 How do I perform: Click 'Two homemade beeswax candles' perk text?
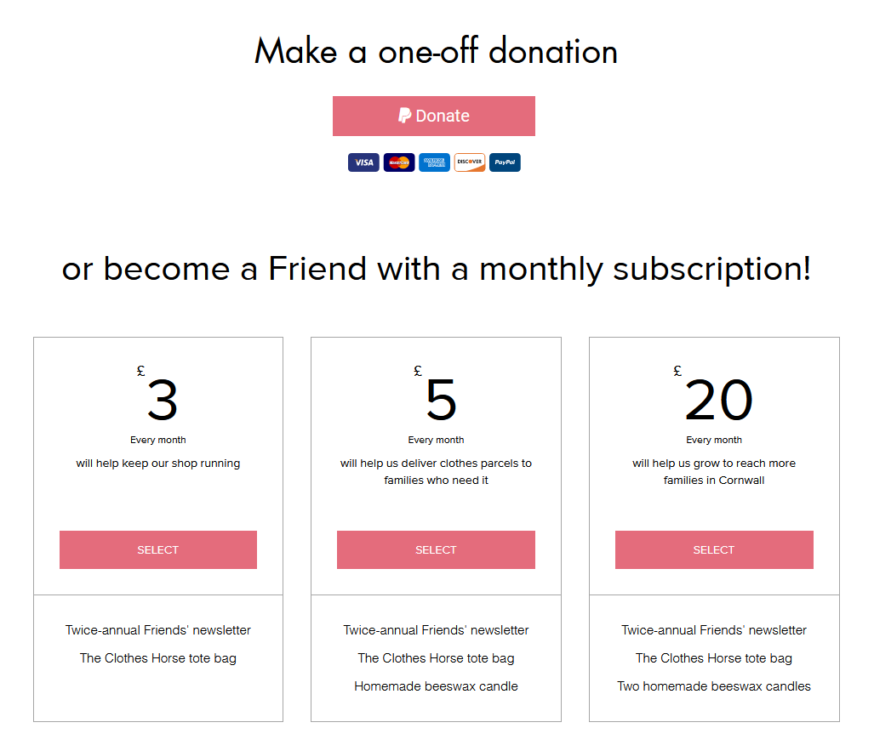point(714,686)
